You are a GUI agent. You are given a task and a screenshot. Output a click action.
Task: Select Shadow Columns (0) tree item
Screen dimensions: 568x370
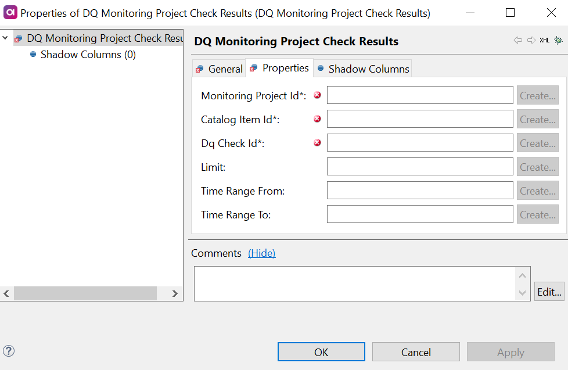88,55
